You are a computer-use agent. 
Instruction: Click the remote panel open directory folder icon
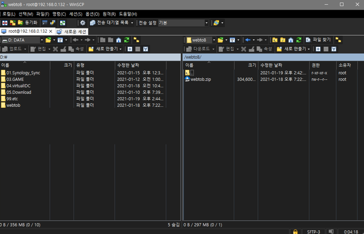[x=220, y=40]
